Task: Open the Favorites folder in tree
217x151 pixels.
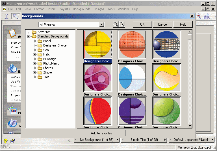Action: (44, 32)
